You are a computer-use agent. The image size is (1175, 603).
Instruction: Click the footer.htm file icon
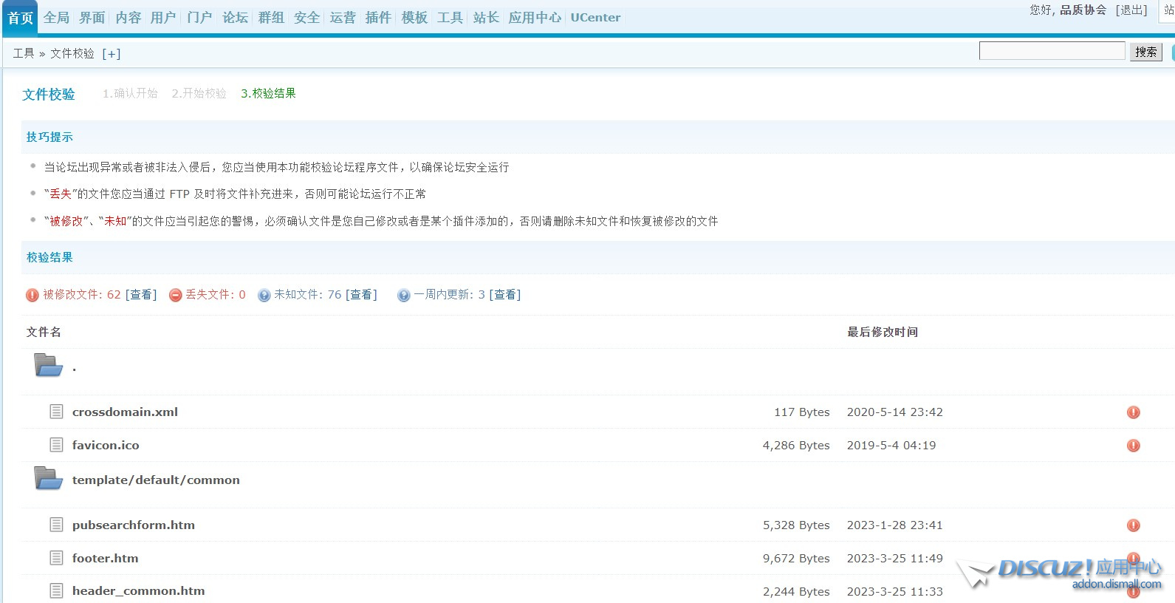(x=56, y=558)
